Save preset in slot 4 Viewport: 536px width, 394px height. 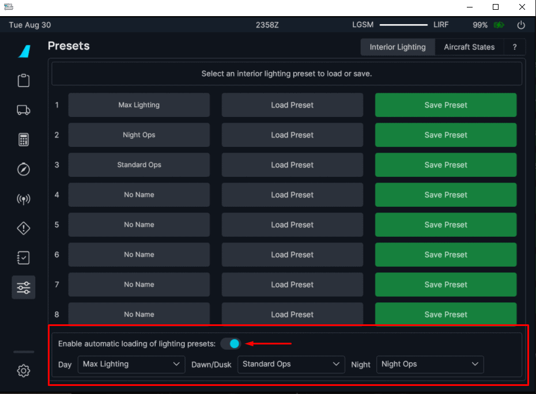[446, 195]
